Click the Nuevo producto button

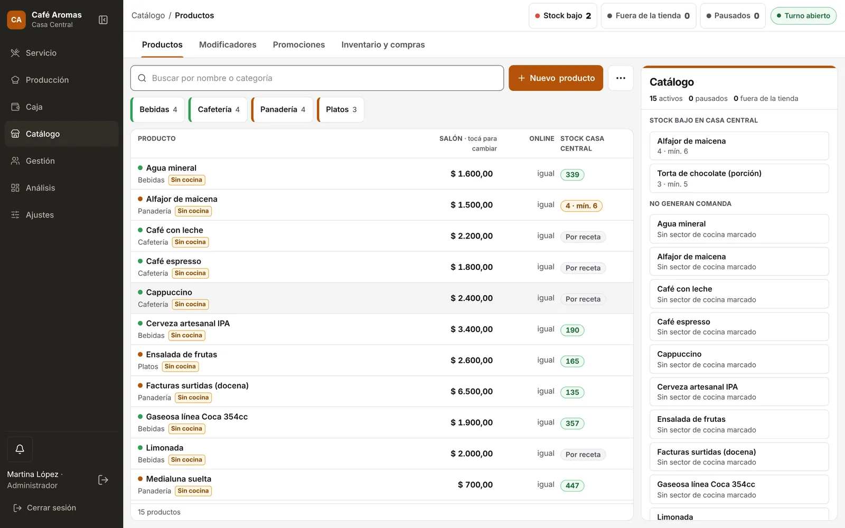[x=556, y=78]
